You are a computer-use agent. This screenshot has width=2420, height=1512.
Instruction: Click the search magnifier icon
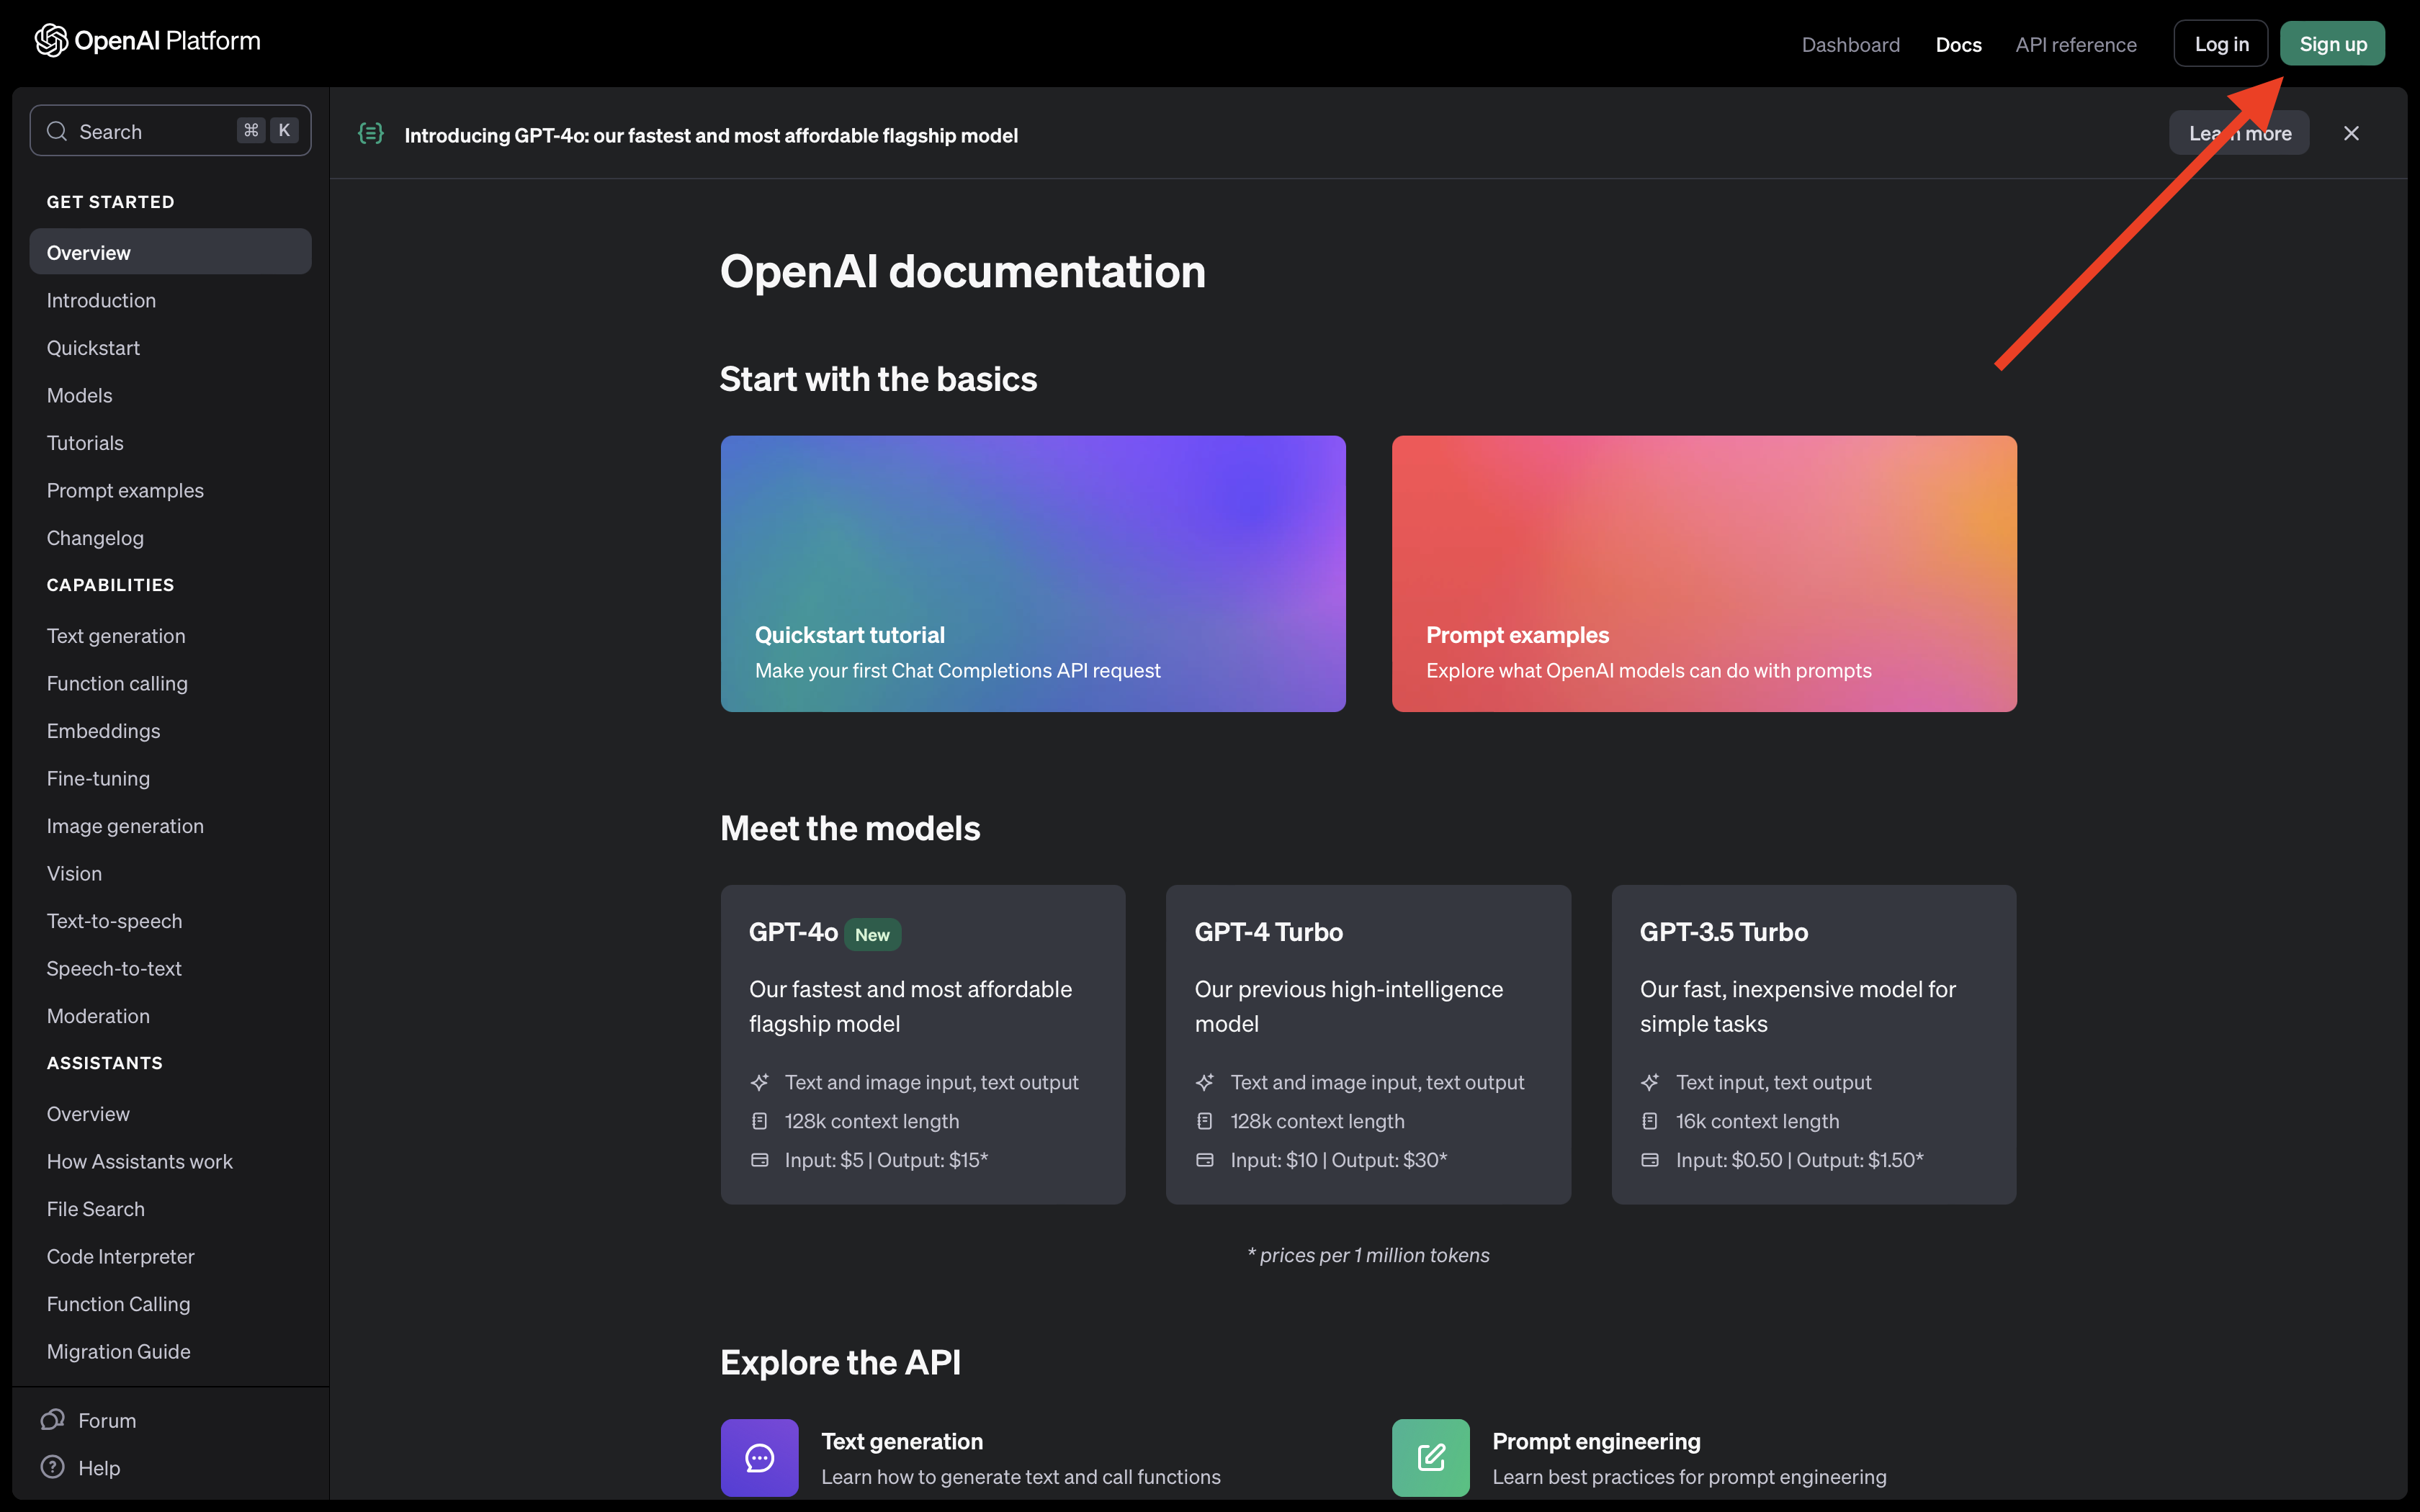(x=57, y=131)
